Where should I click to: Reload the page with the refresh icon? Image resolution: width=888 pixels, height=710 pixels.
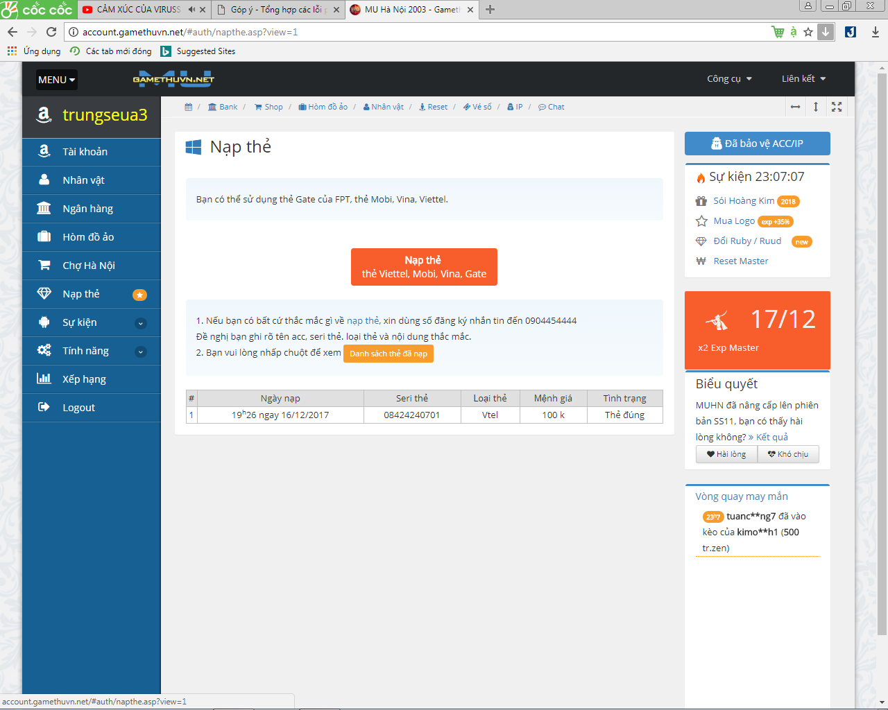coord(51,32)
